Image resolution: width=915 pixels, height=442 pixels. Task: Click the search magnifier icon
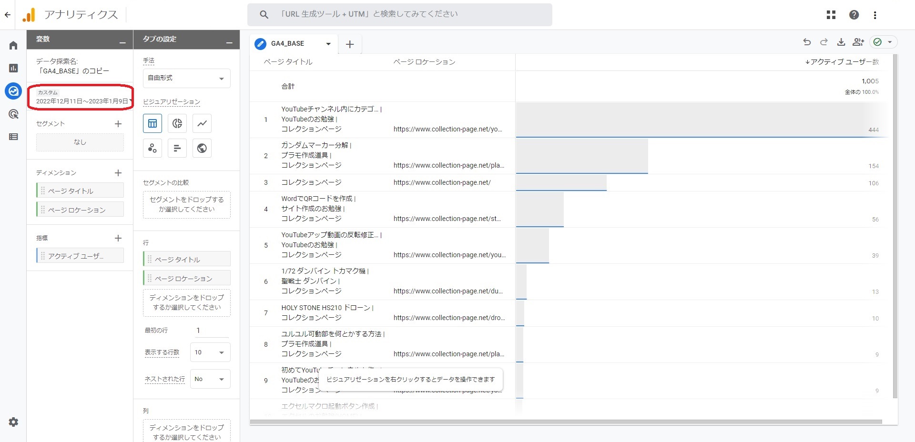(264, 14)
